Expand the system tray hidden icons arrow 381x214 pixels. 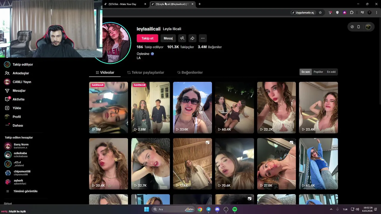pyautogui.click(x=331, y=209)
